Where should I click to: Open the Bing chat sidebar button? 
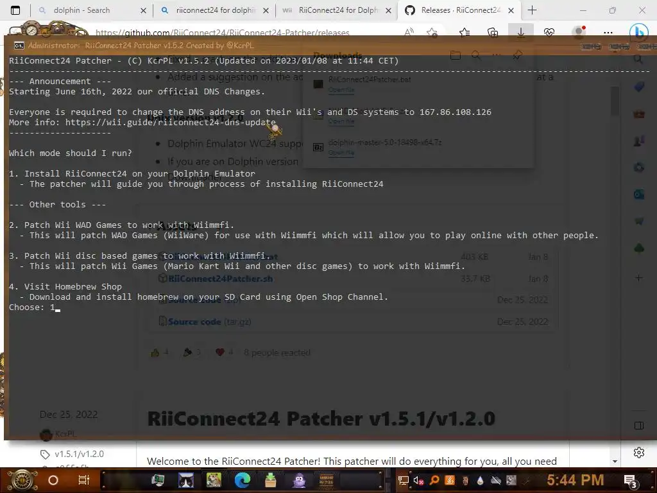tap(638, 32)
